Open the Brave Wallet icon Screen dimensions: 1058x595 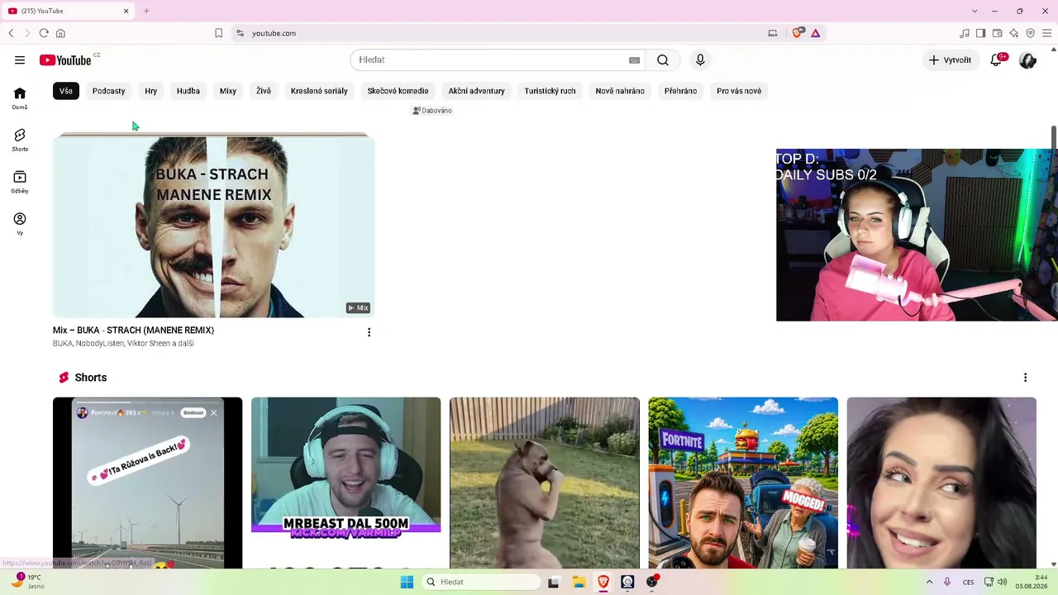click(998, 33)
